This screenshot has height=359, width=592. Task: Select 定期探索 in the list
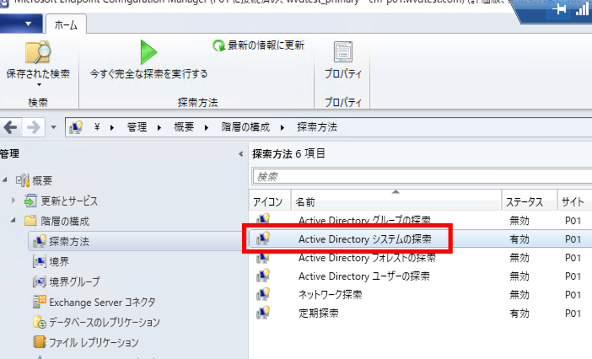pyautogui.click(x=318, y=313)
